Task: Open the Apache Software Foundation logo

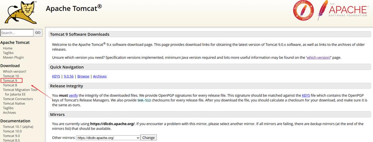Action: (342, 10)
